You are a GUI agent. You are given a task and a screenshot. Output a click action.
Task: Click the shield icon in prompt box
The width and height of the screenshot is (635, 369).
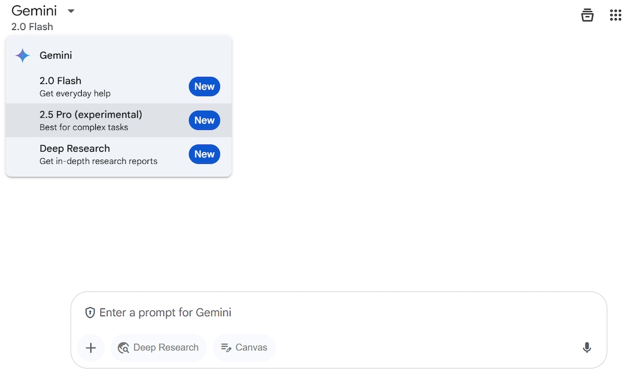[x=90, y=313]
